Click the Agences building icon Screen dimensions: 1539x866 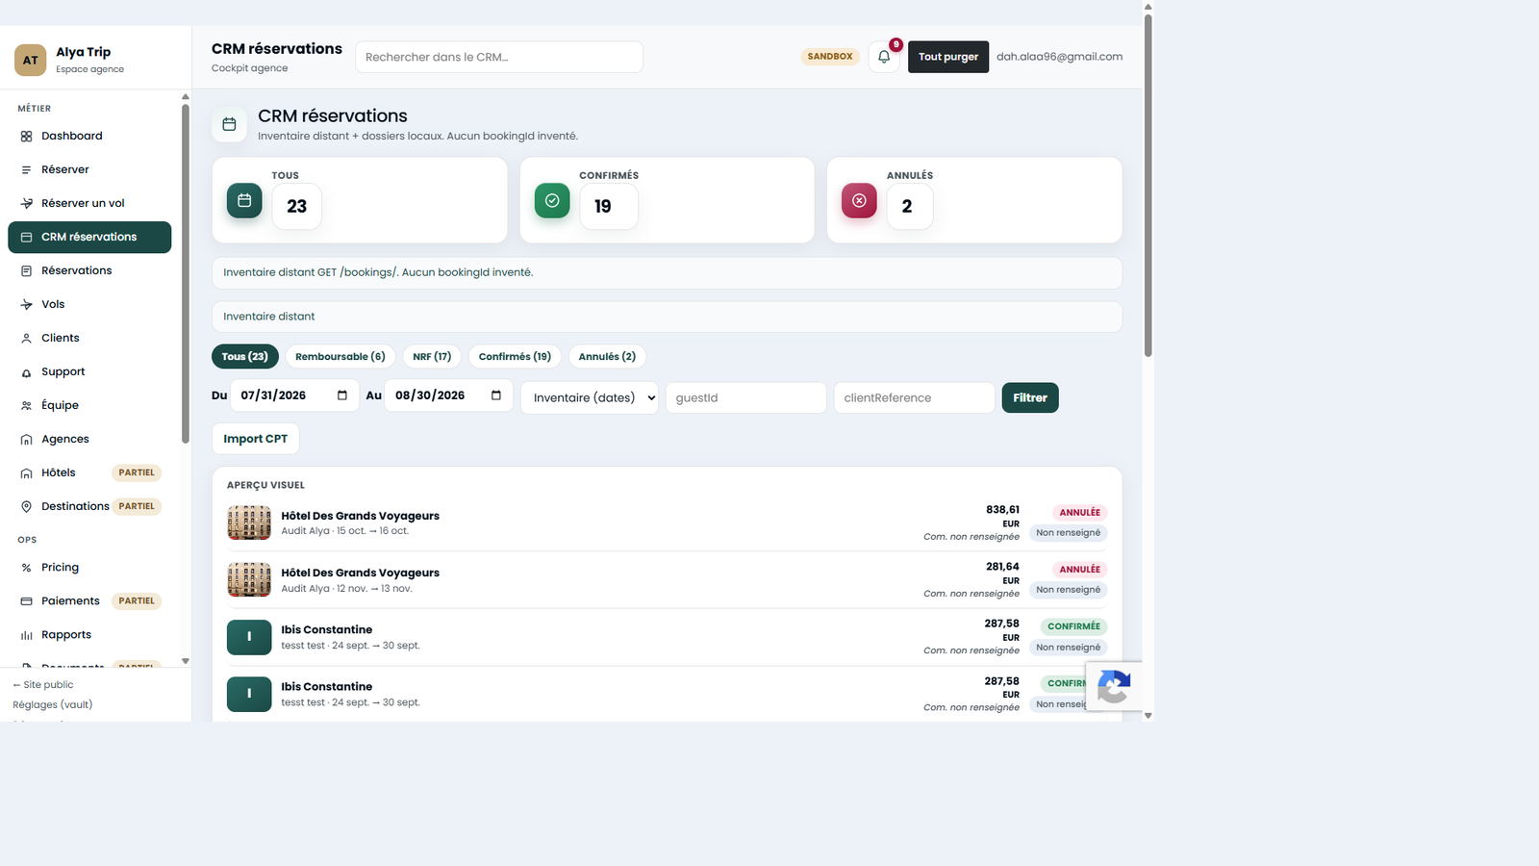coord(26,439)
